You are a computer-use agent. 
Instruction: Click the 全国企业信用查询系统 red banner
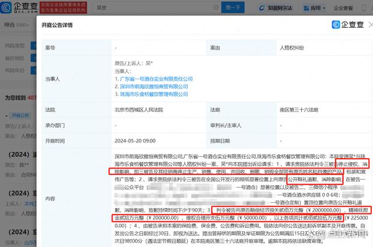(64, 8)
